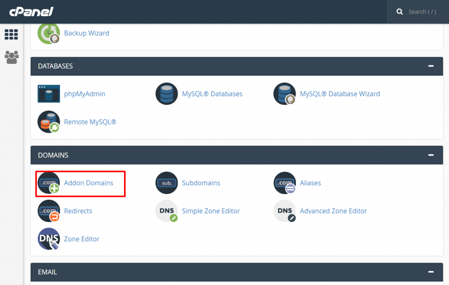The width and height of the screenshot is (449, 285).
Task: Click the MySQL Databases icon
Action: click(x=167, y=94)
